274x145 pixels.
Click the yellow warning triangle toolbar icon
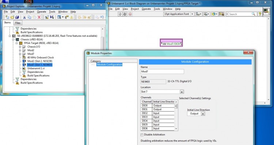pos(72,17)
